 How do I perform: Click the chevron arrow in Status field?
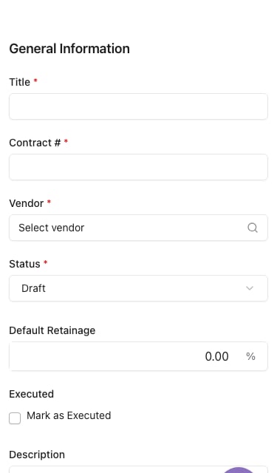click(250, 288)
